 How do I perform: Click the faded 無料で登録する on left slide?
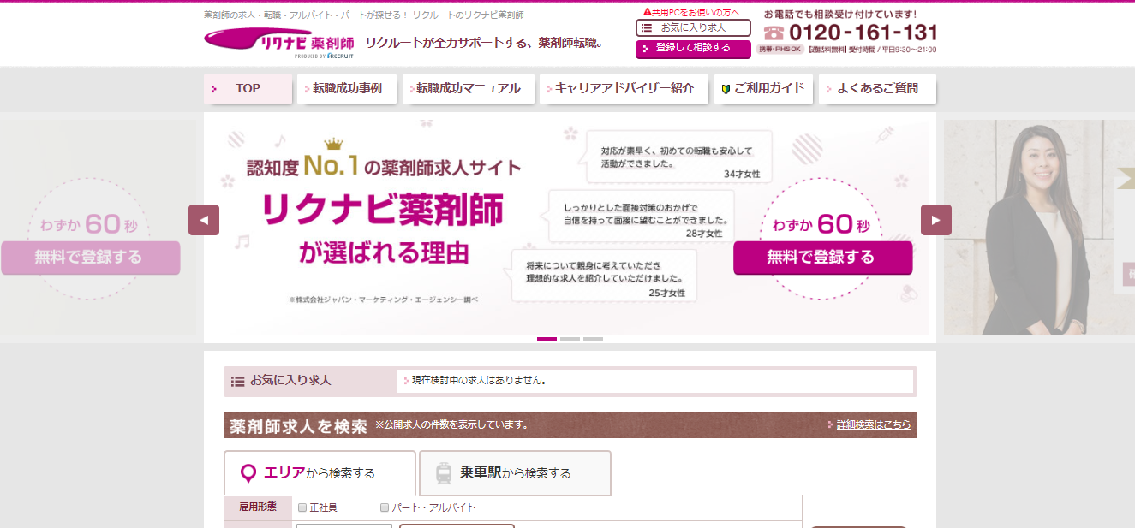90,258
